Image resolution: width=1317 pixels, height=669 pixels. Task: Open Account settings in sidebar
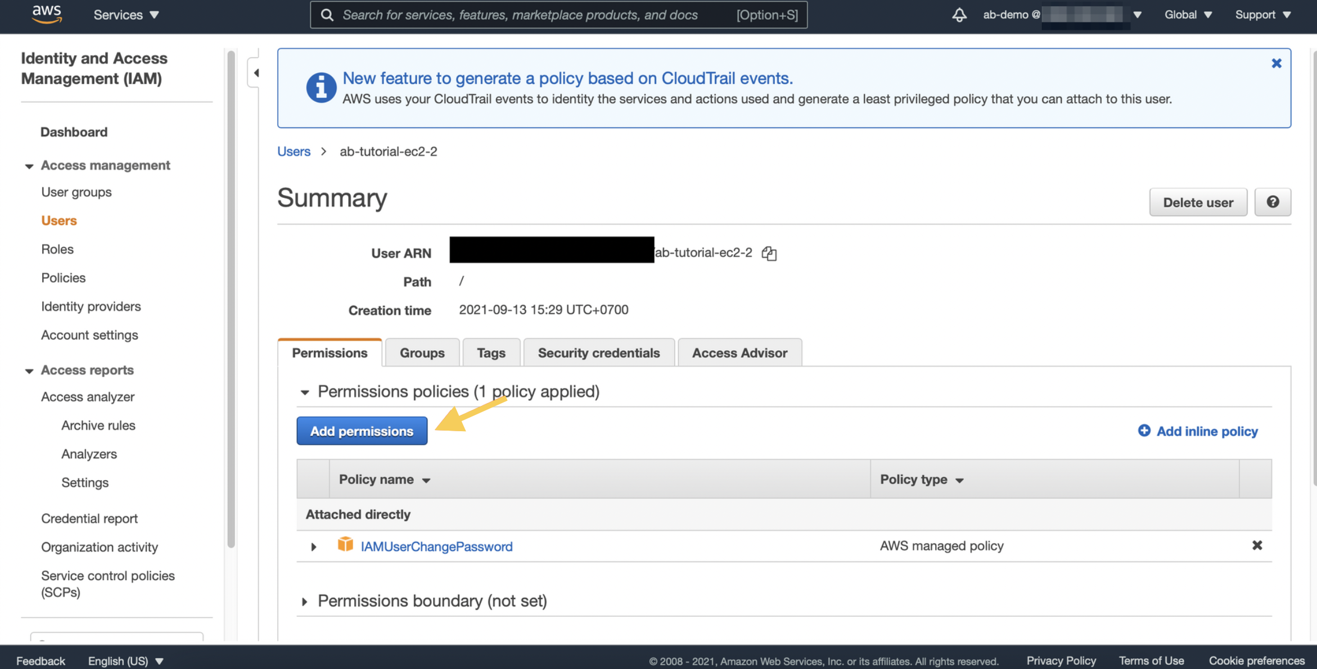tap(89, 336)
